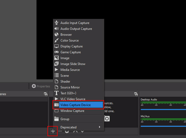
Task: Select Image entry from the menu
Action: [x=78, y=58]
